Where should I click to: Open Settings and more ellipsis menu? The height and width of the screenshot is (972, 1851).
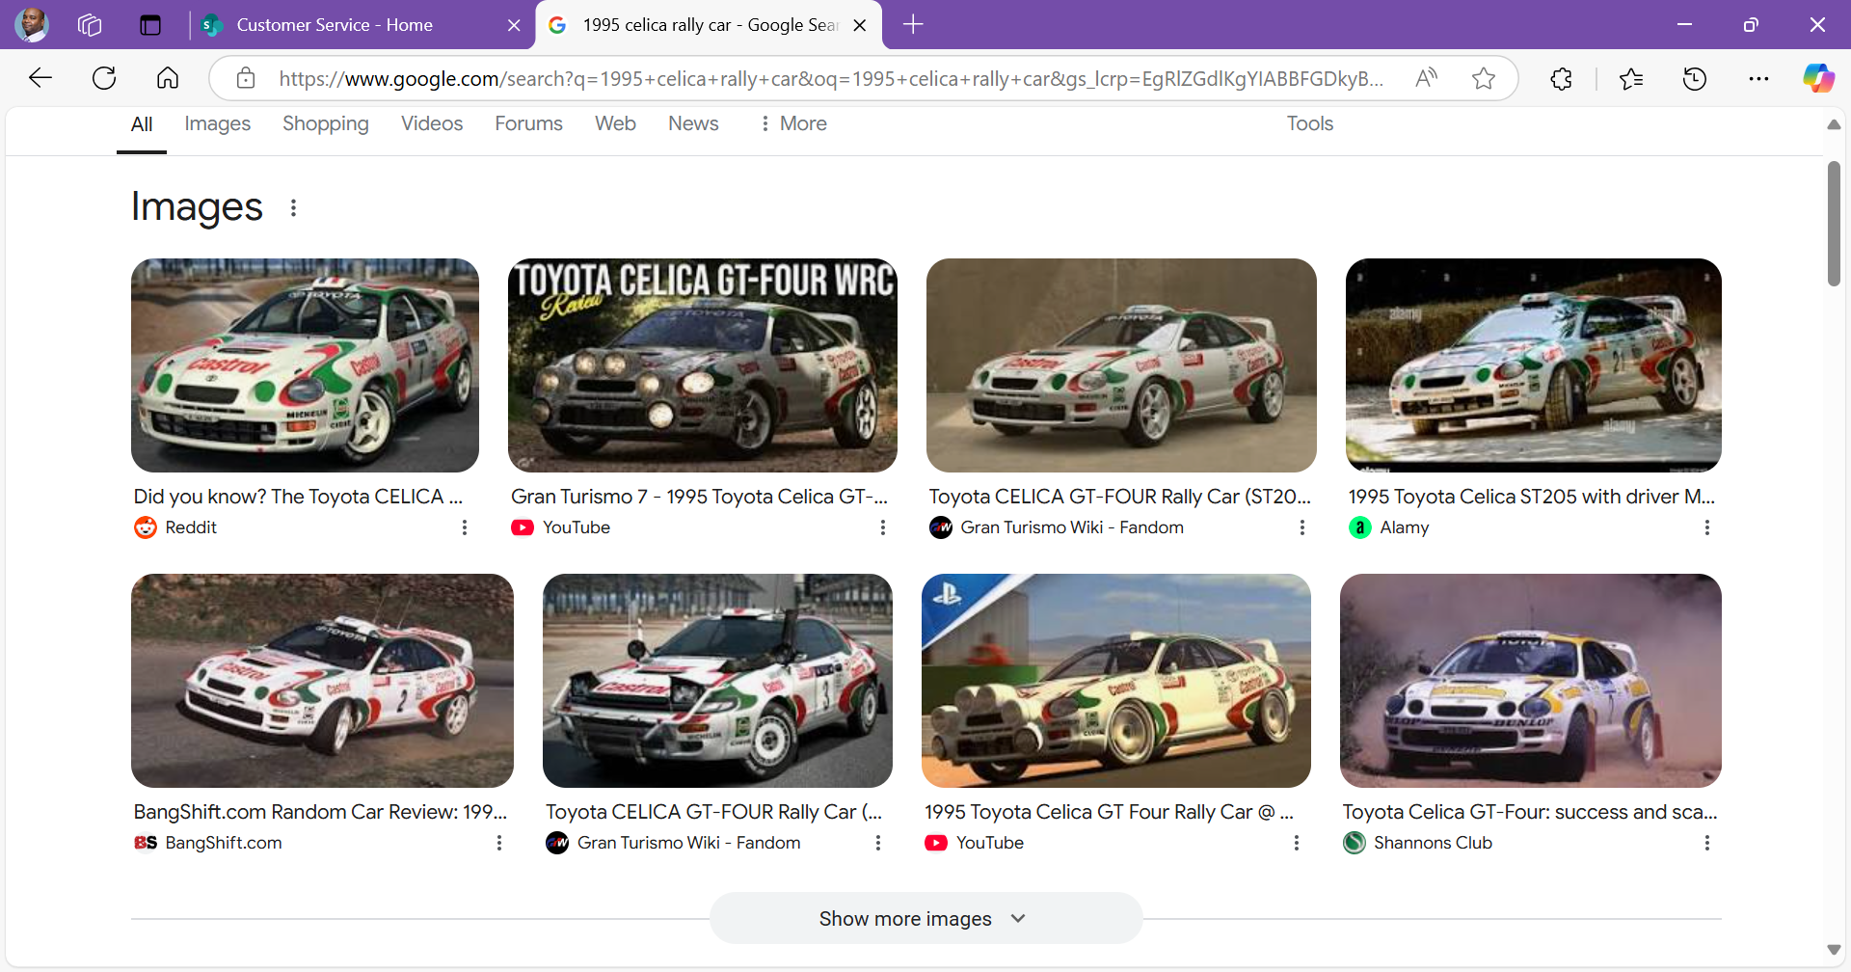coord(1758,78)
